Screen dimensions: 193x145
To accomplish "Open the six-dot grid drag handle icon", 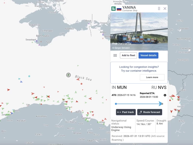I will pyautogui.click(x=159, y=8).
